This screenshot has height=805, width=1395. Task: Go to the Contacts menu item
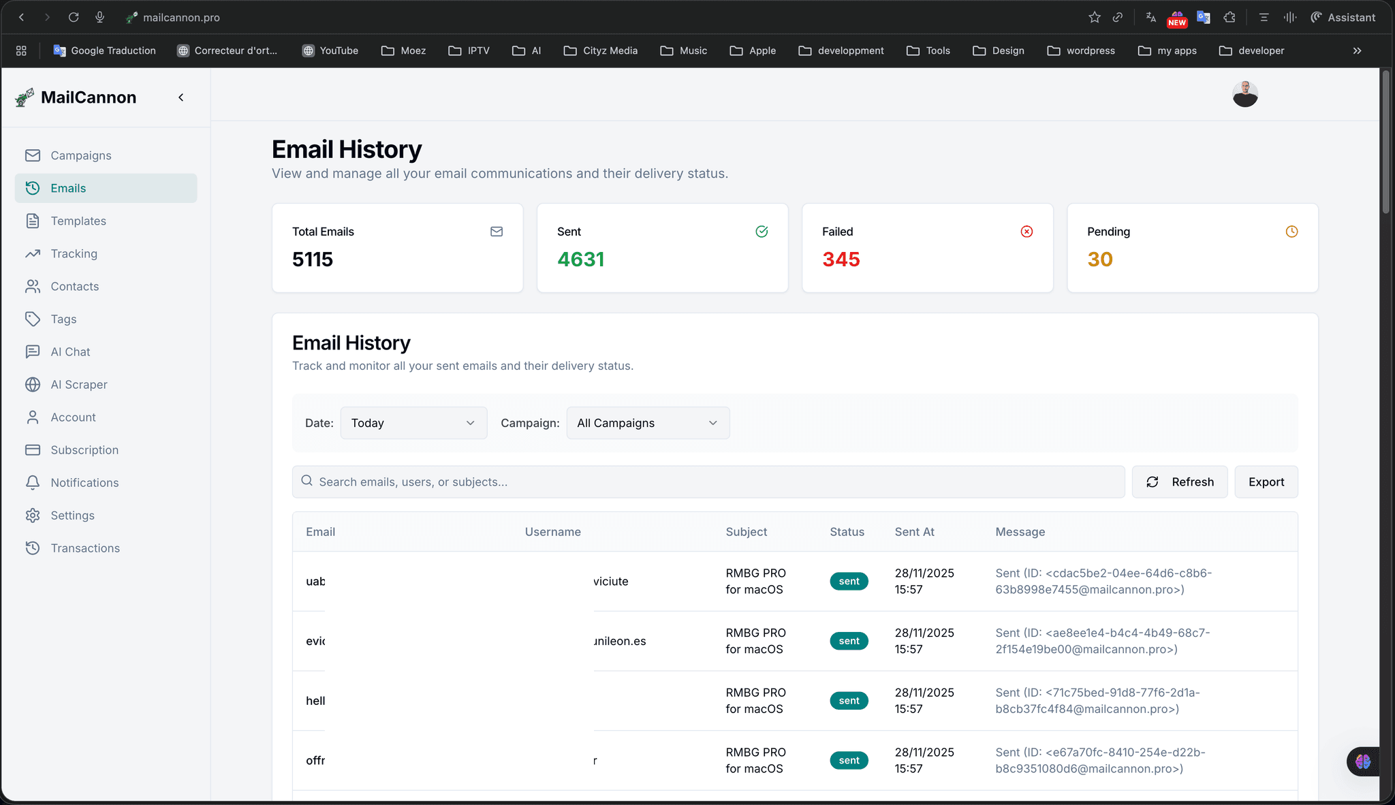point(75,286)
